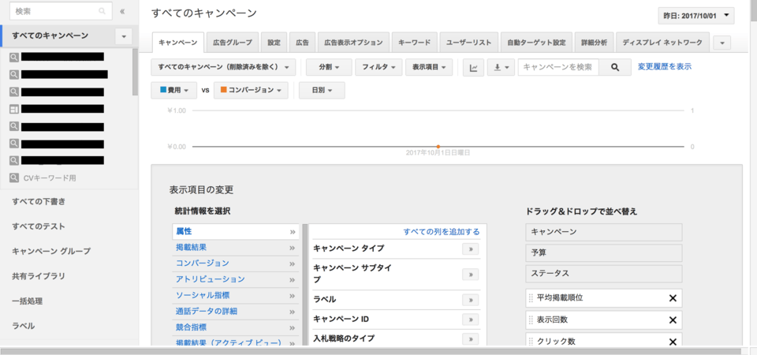Click the 変更履歴を表示 link
The image size is (757, 355).
click(664, 67)
